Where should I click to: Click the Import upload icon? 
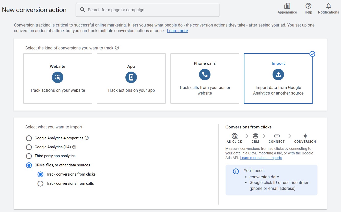tap(278, 74)
